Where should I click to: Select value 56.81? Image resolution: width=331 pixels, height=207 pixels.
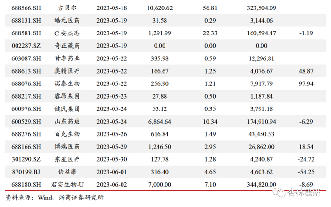[x=210, y=8]
